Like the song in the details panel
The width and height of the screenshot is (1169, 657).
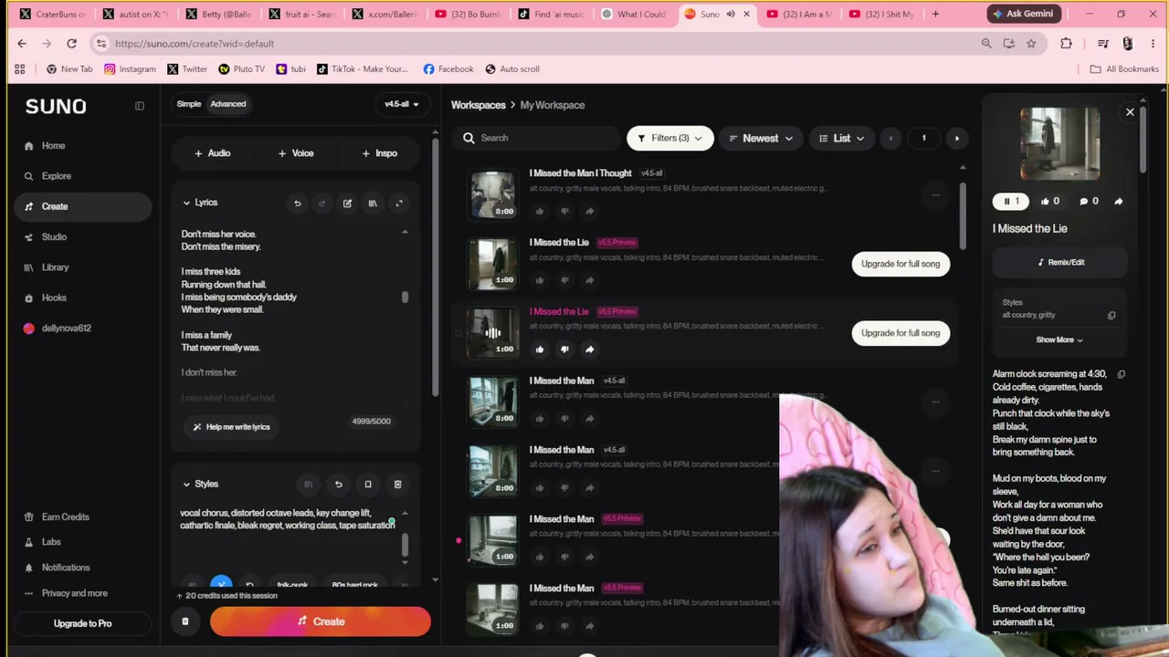1049,202
